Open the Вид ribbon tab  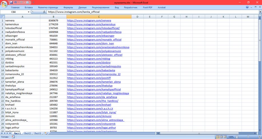pyautogui.click(x=117, y=8)
